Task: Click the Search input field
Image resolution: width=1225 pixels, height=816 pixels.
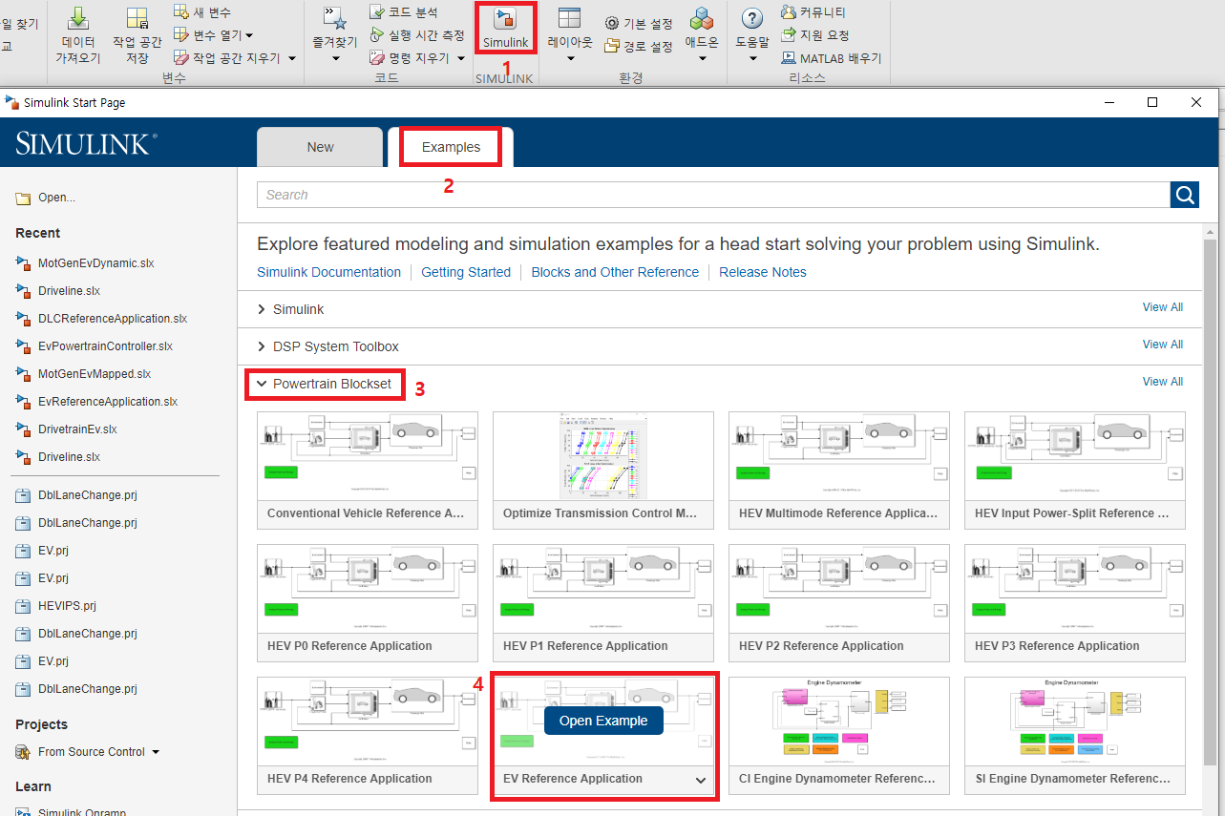Action: (713, 195)
